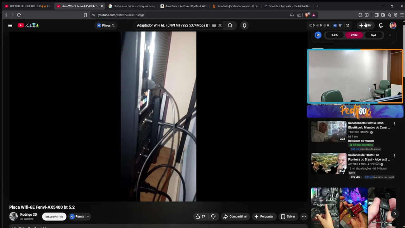Subscribe with Inscrever-se button

pos(54,217)
